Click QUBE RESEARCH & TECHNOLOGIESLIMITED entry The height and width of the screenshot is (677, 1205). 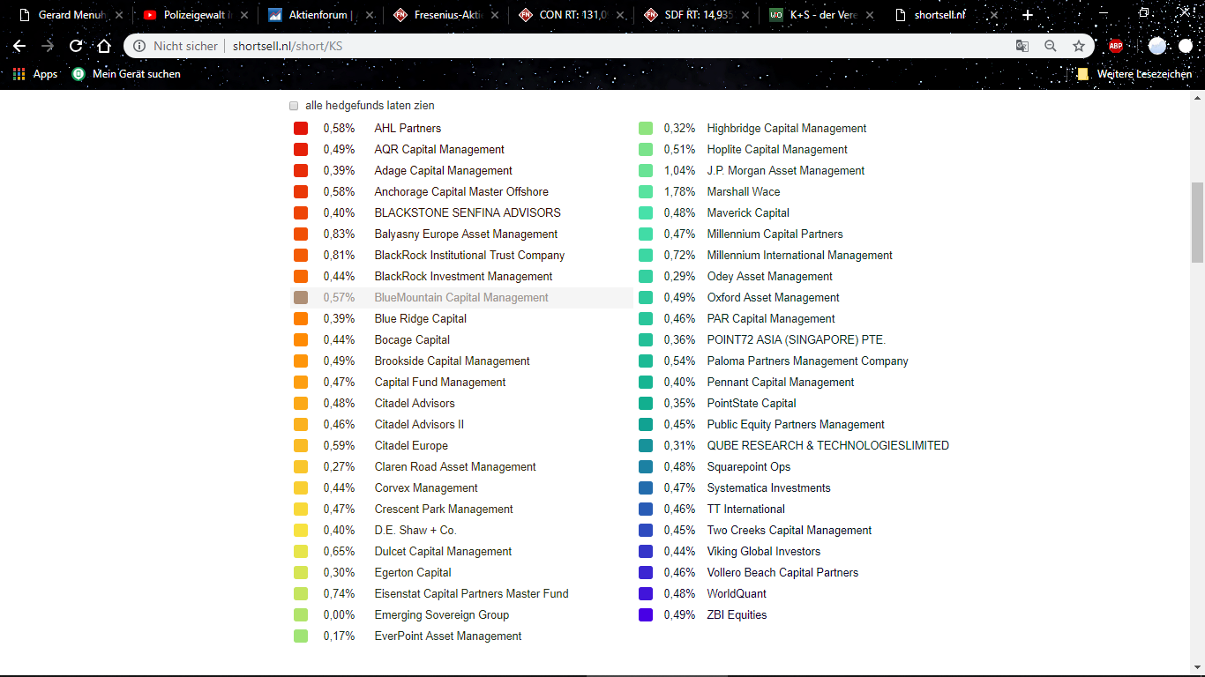click(x=828, y=445)
